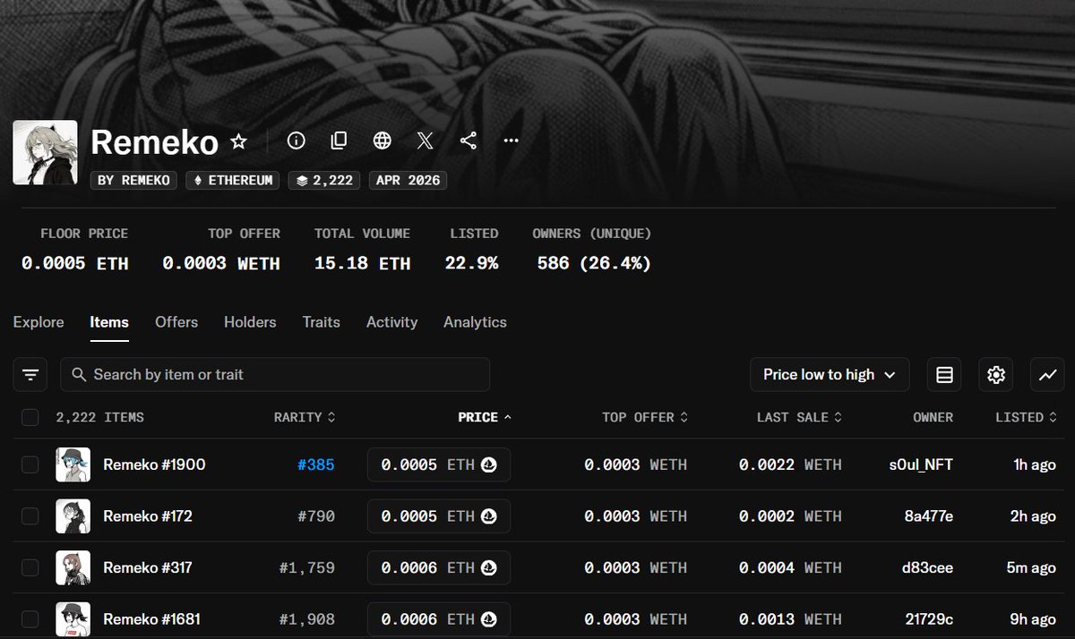Open the Analytics tab
The height and width of the screenshot is (639, 1075).
tap(475, 322)
